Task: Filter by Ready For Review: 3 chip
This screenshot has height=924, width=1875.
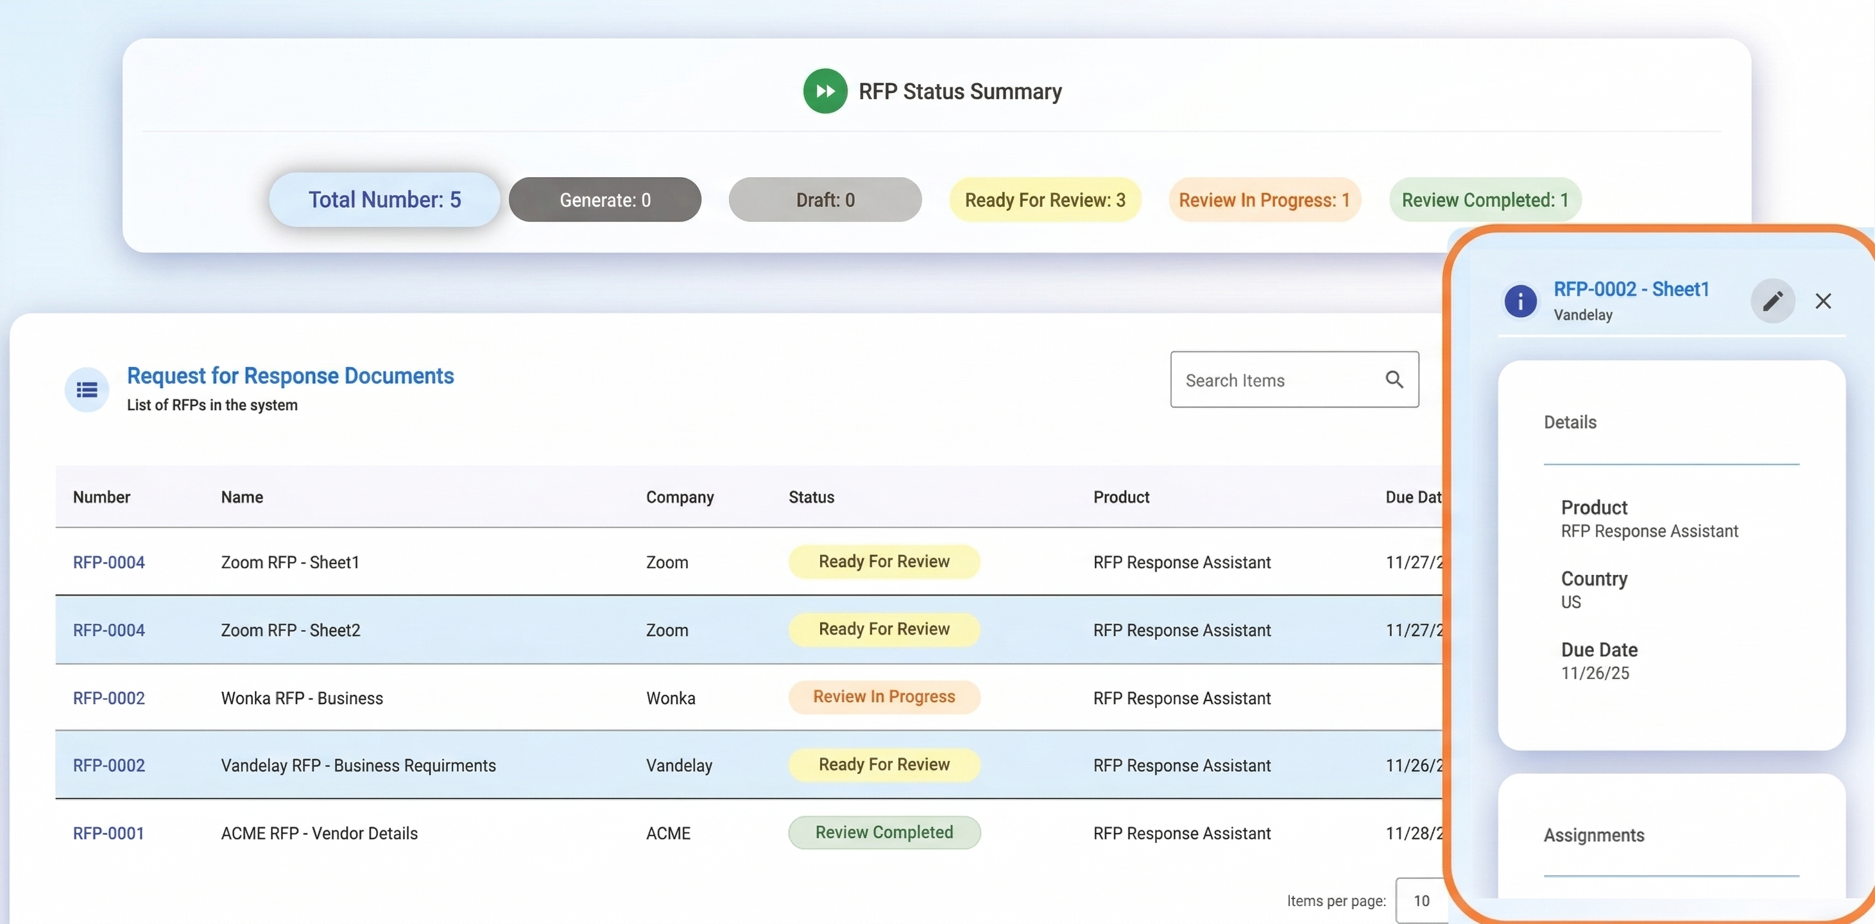Action: [x=1045, y=200]
